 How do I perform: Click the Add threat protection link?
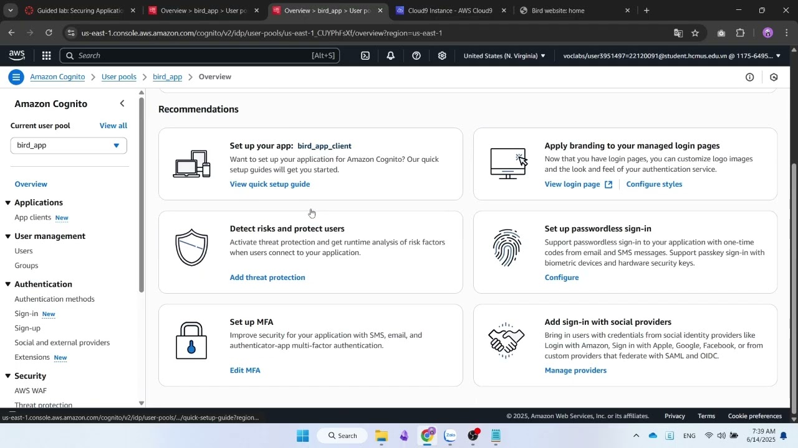[x=267, y=278]
